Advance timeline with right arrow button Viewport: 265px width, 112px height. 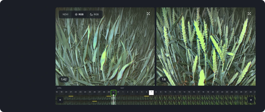251,100
